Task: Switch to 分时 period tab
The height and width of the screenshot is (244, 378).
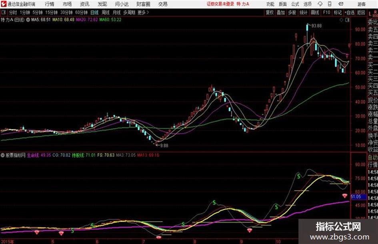Action: pos(13,12)
